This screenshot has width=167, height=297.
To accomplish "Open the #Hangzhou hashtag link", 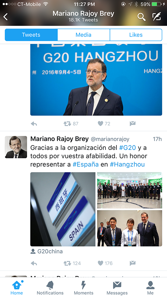I will pos(127,164).
